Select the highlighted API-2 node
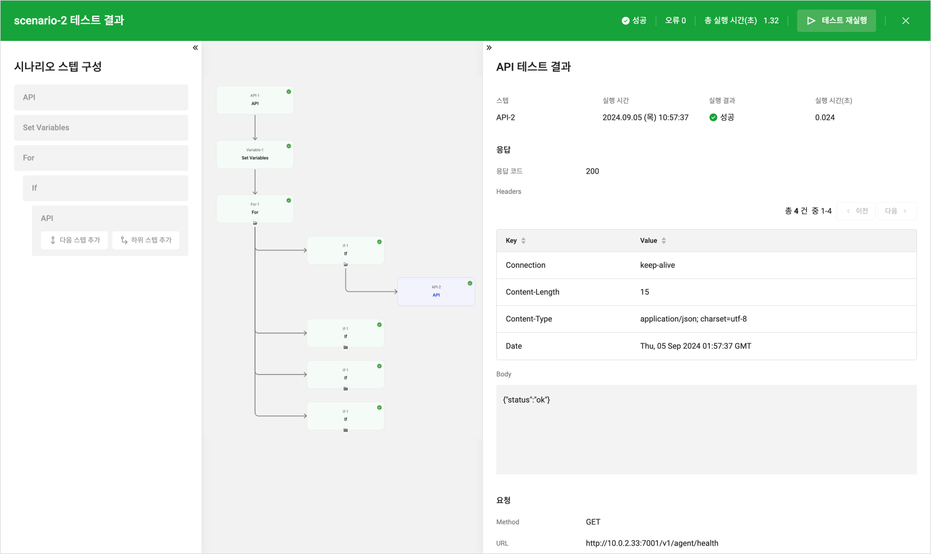 tap(436, 291)
